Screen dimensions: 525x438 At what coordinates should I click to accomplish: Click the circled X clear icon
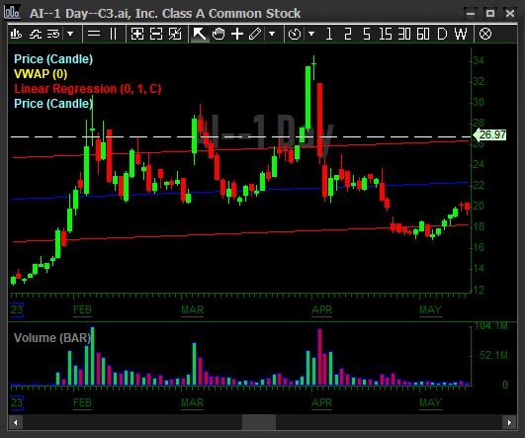point(485,34)
